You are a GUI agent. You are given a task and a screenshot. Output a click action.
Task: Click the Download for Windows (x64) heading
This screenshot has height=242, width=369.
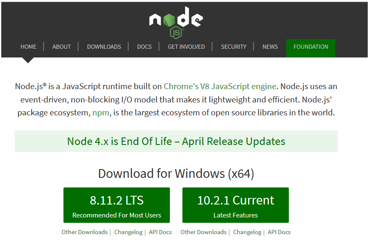(176, 174)
